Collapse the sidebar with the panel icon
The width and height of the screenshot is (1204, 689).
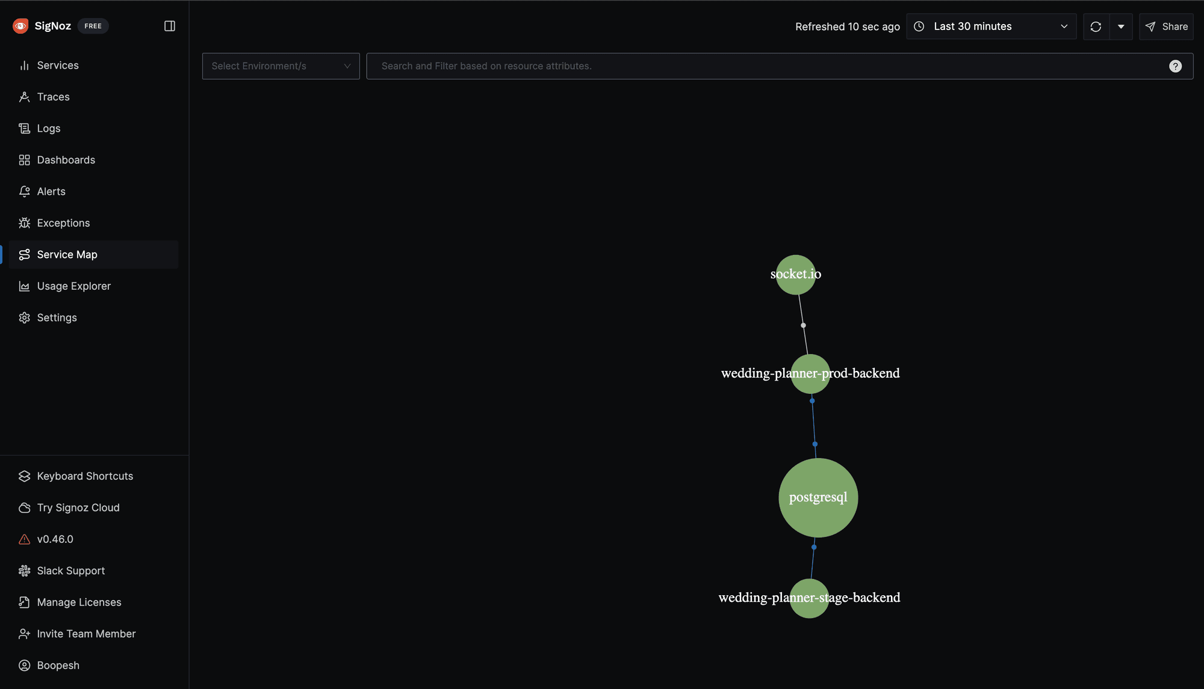coord(170,26)
